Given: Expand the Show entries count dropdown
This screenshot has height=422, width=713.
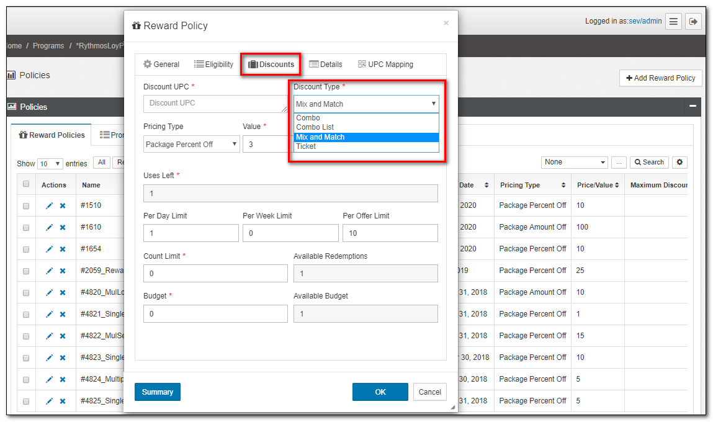Looking at the screenshot, I should click(x=50, y=164).
